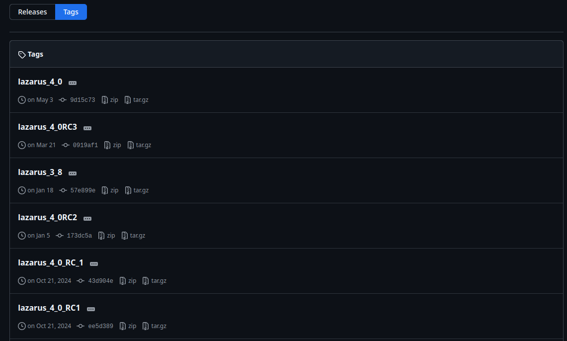Open the lazarus_4_0 tag link
This screenshot has height=341, width=567.
pos(40,82)
